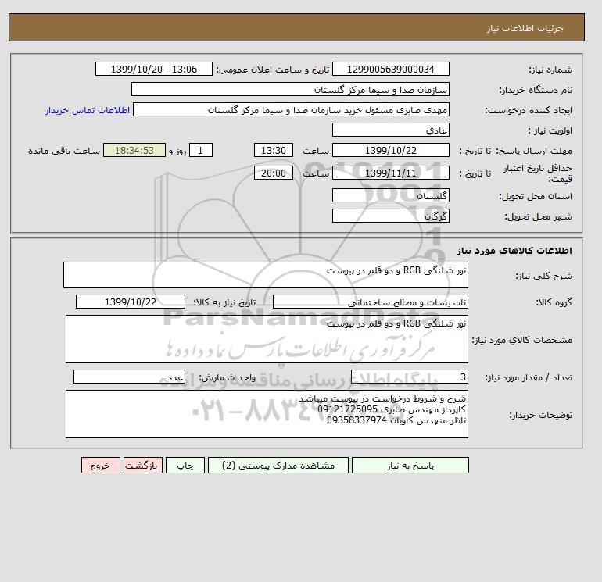This screenshot has width=602, height=582.
Task: Click the 'تاریخ و ساعت اعلان عمومی:' label
Action: point(273,70)
